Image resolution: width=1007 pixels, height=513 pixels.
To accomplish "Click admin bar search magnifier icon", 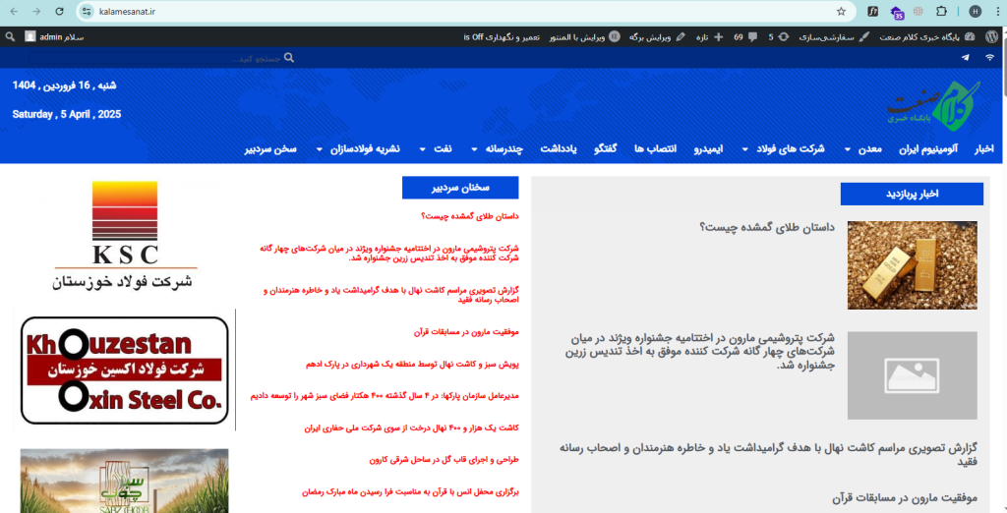I will (10, 36).
